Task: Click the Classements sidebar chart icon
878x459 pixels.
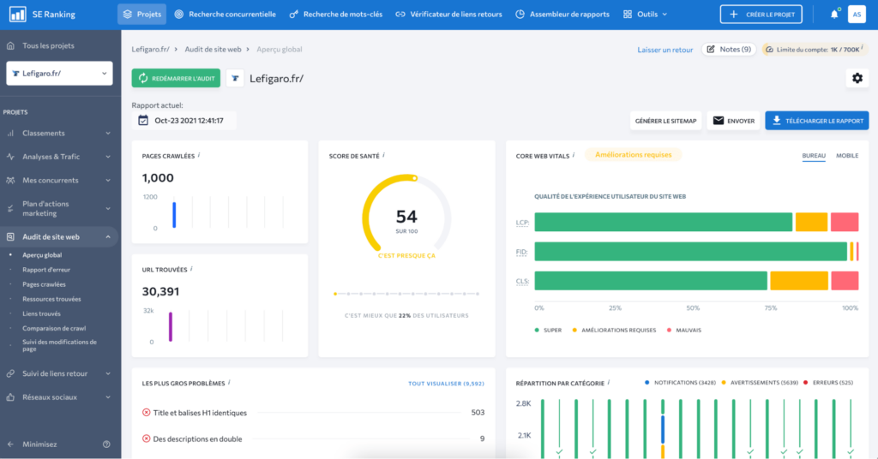Action: 10,133
